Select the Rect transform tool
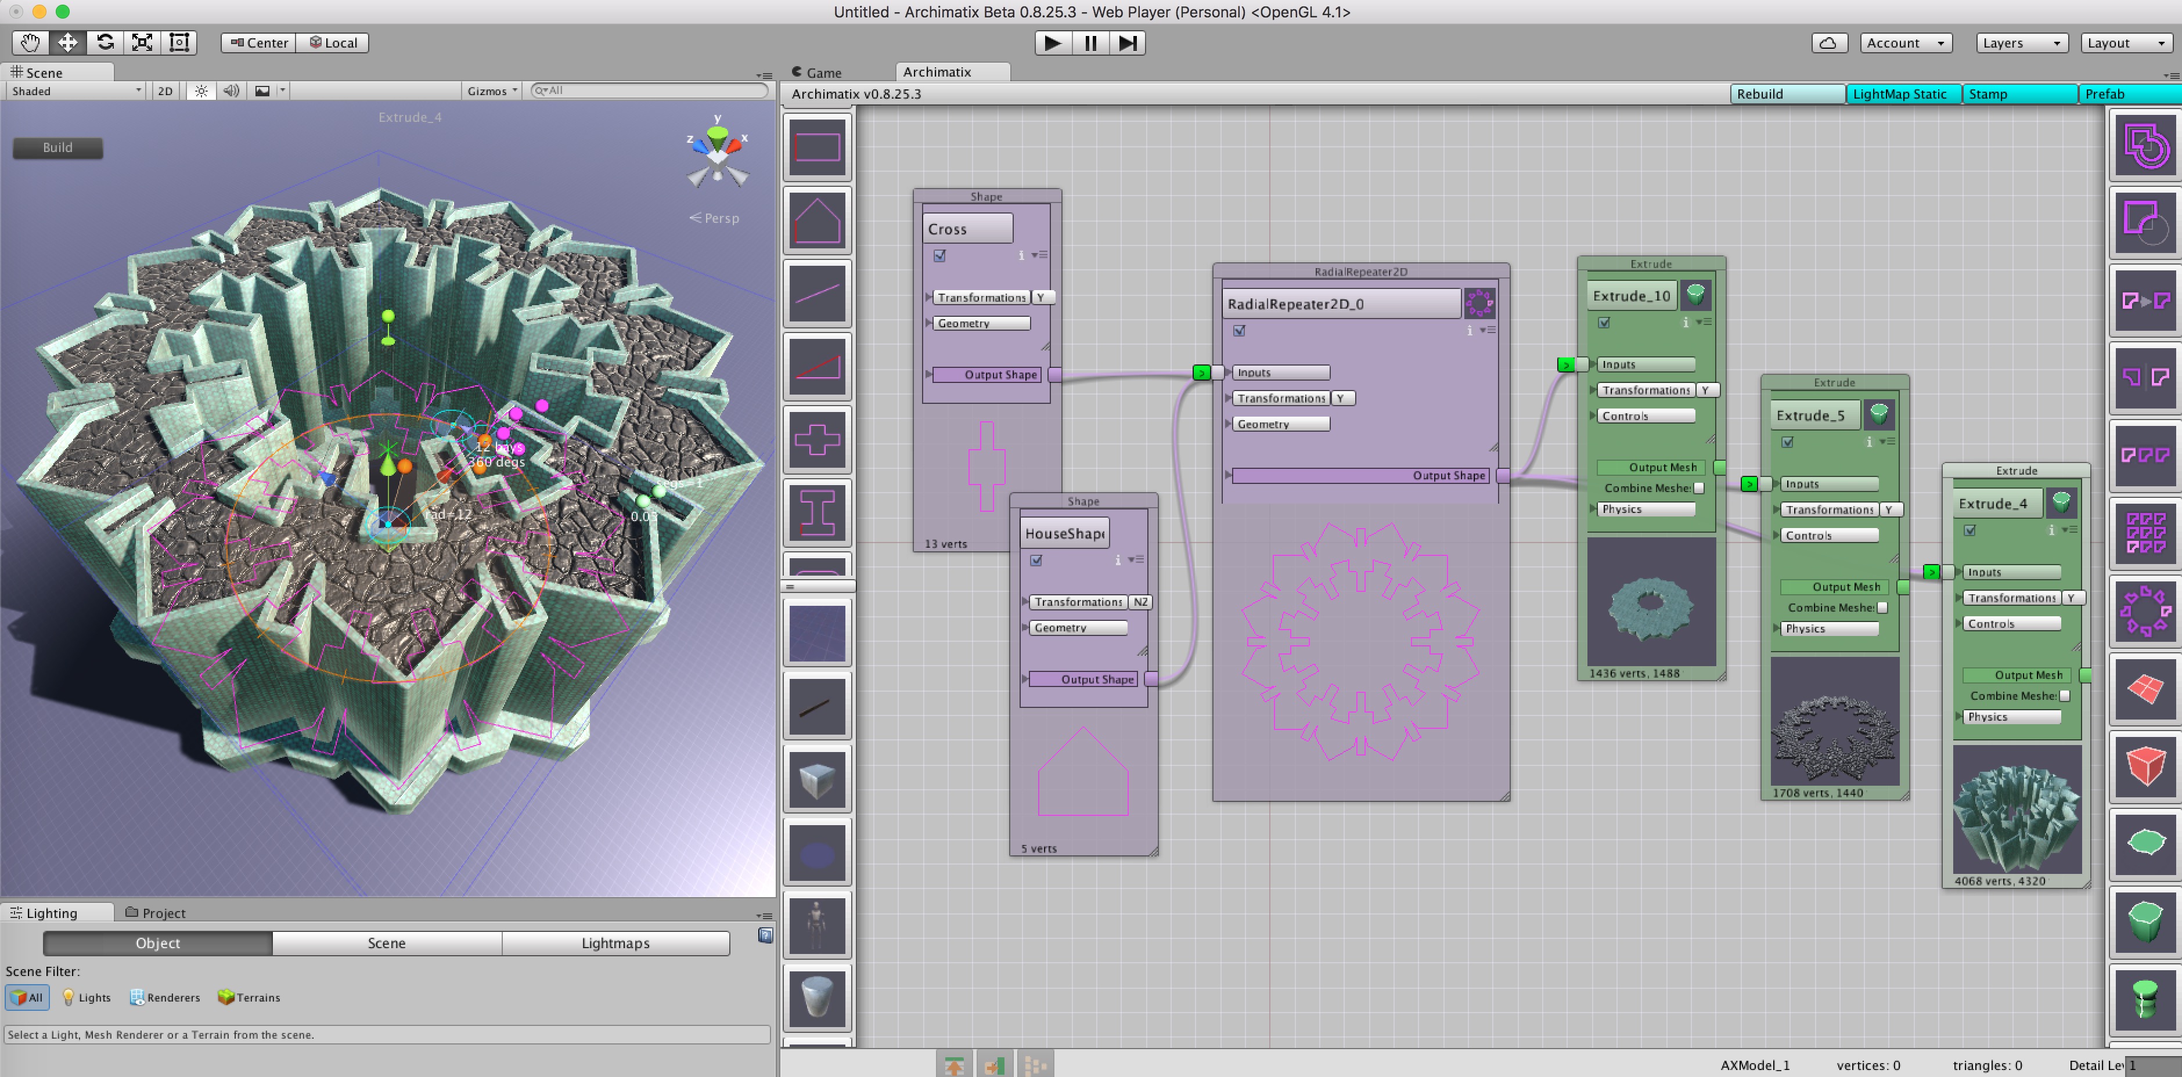The height and width of the screenshot is (1077, 2182). tap(179, 42)
